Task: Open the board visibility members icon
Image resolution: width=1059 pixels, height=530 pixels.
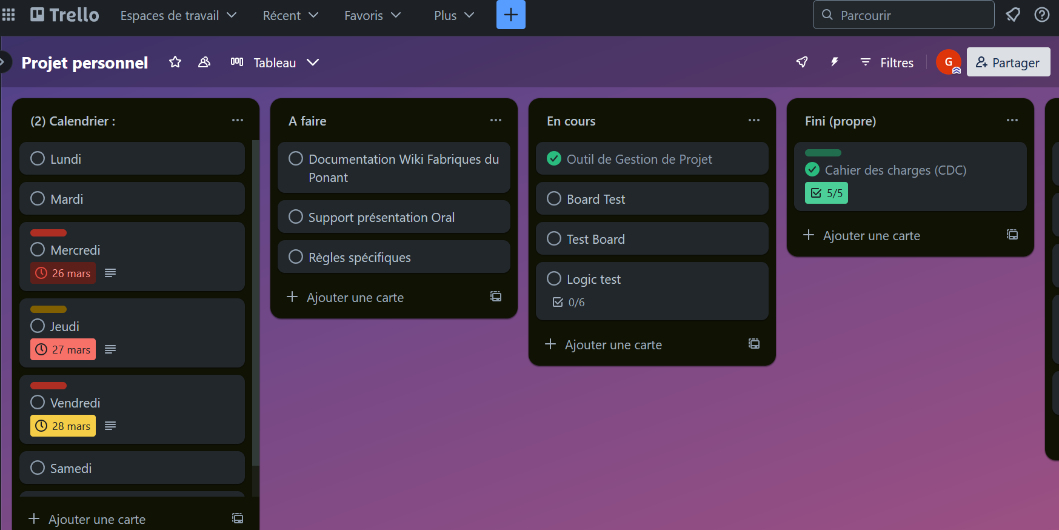Action: 204,62
